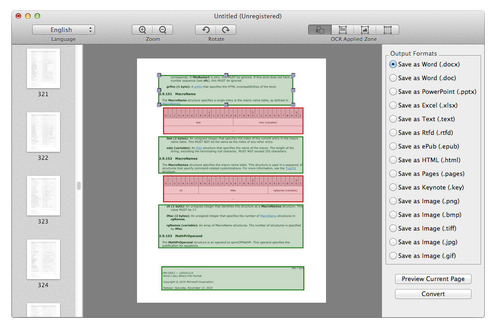This screenshot has width=498, height=331.
Task: Select Save as Image (.bmp)
Action: pos(425,215)
